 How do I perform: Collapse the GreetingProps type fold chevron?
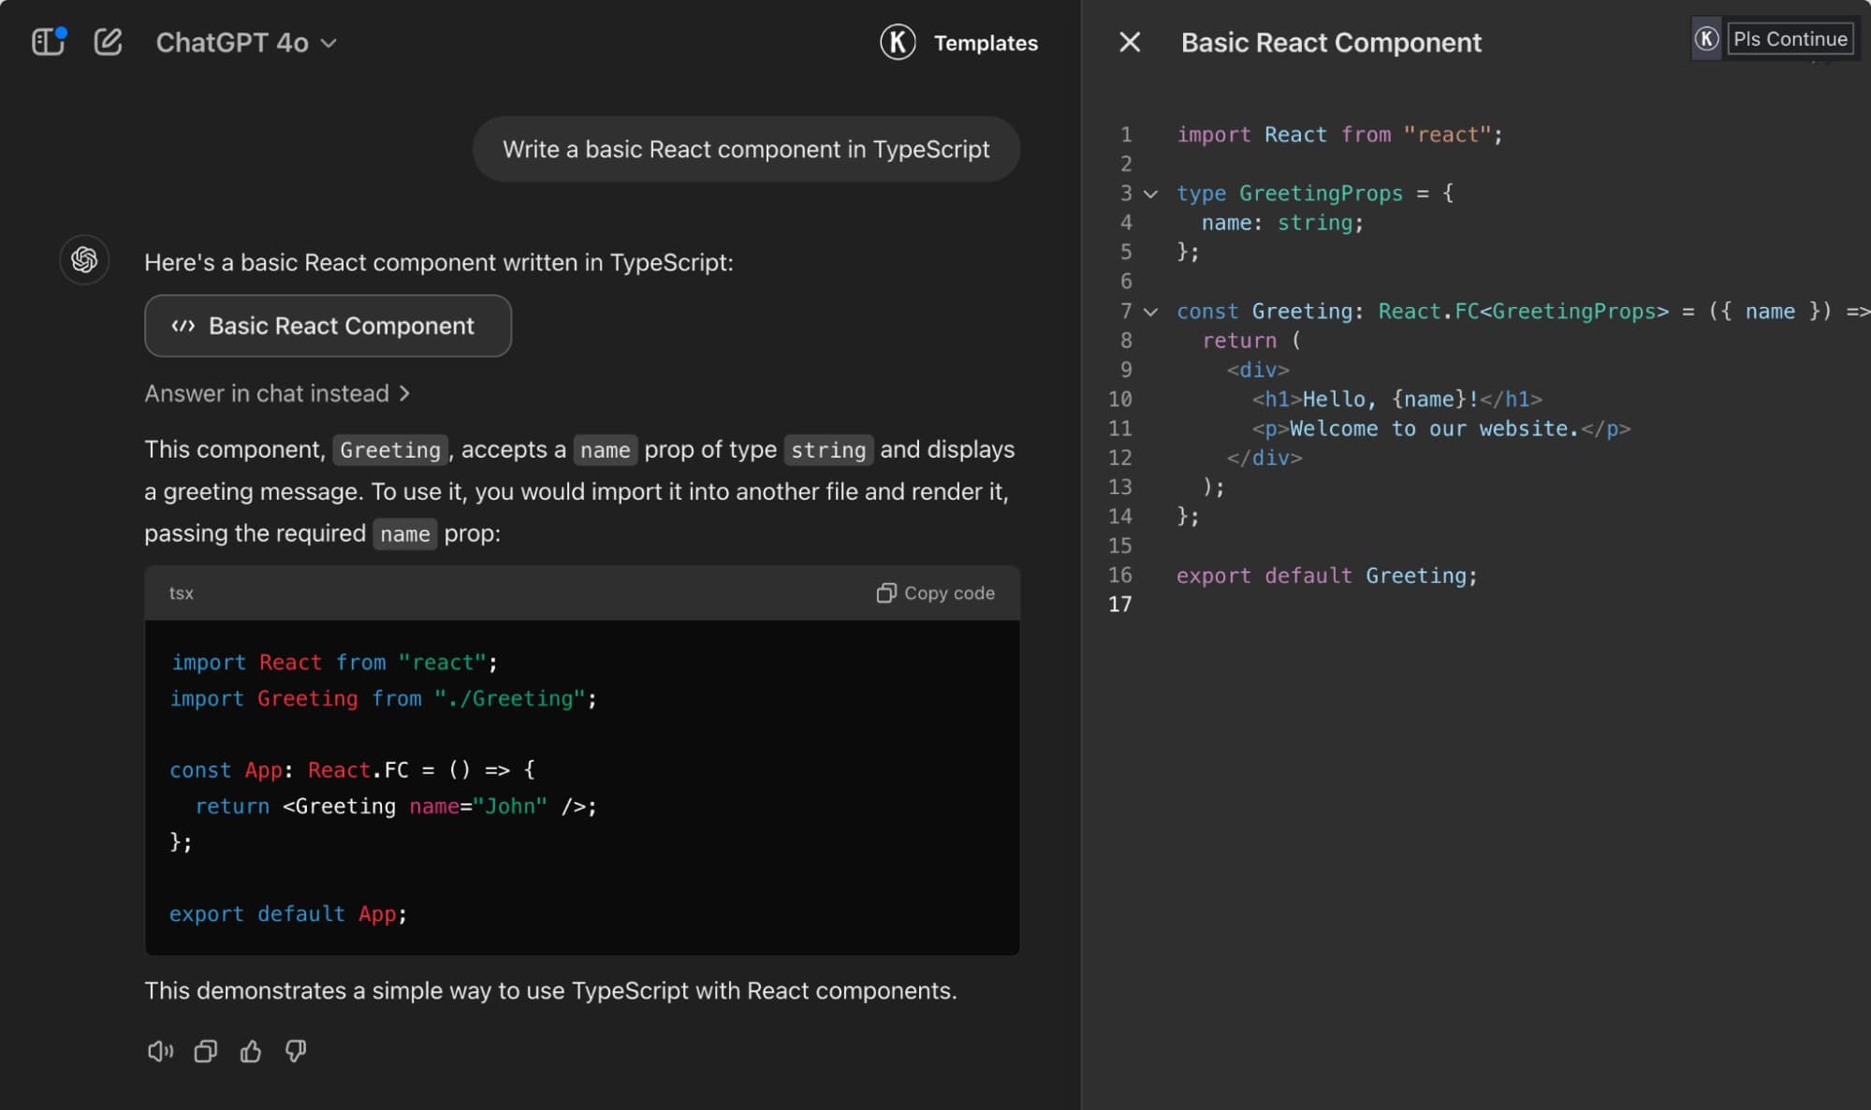1151,194
